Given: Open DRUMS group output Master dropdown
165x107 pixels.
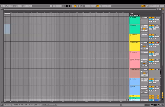Looking at the screenshot, I should [144, 17].
